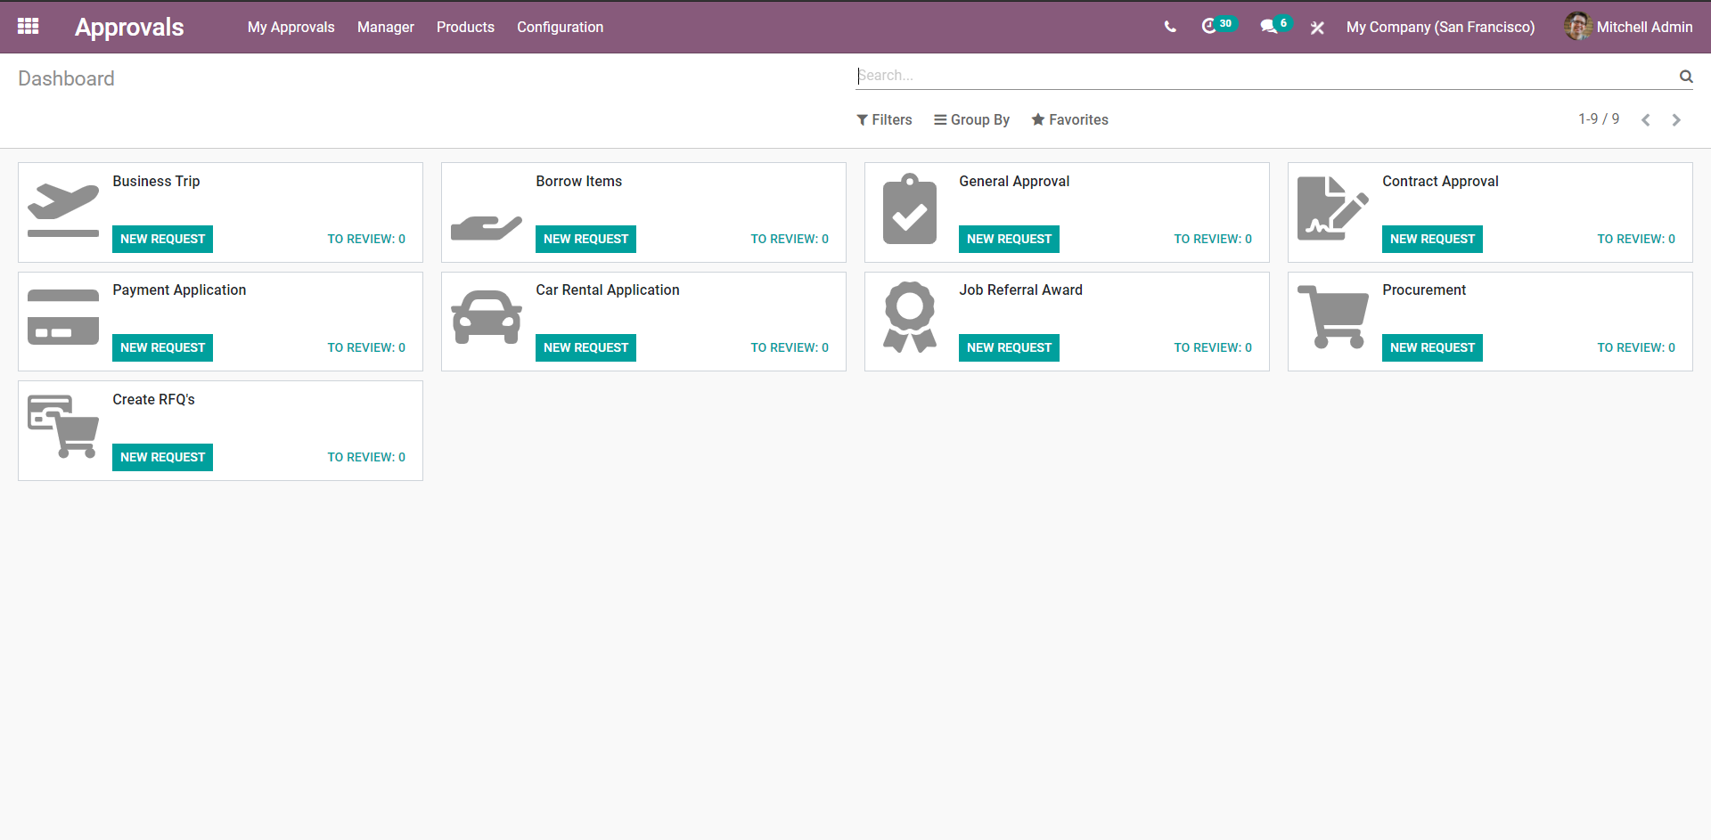Click the Business Trip airplane icon

63,210
